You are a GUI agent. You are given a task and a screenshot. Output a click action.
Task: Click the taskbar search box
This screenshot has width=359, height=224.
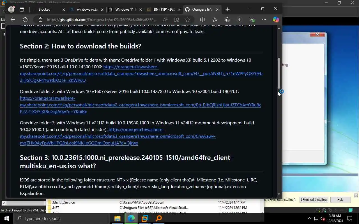pyautogui.click(x=61, y=218)
